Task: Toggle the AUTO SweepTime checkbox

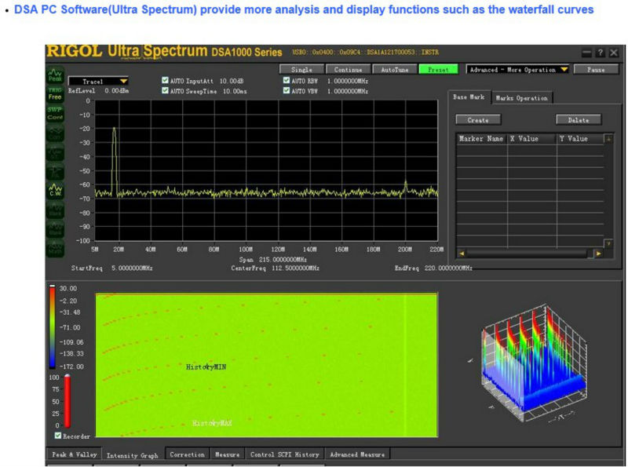Action: click(165, 90)
